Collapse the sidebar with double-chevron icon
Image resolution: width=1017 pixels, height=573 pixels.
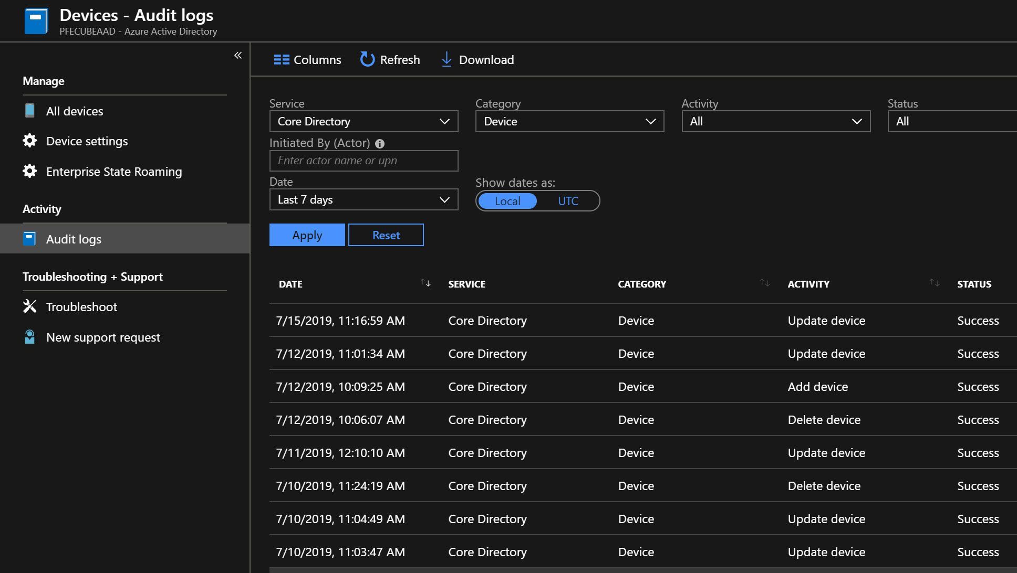point(238,55)
